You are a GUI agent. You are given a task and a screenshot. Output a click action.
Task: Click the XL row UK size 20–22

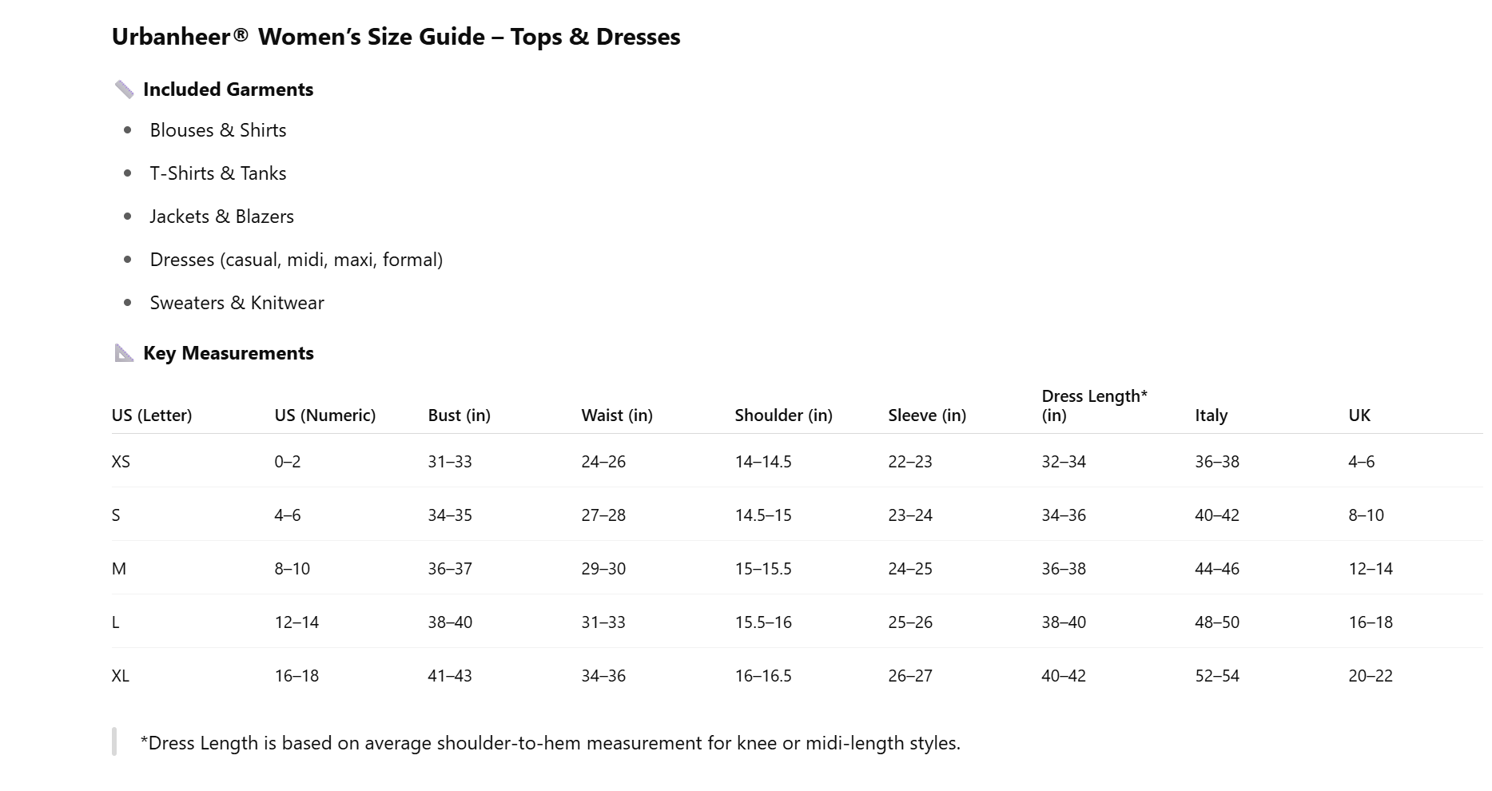tap(1370, 676)
